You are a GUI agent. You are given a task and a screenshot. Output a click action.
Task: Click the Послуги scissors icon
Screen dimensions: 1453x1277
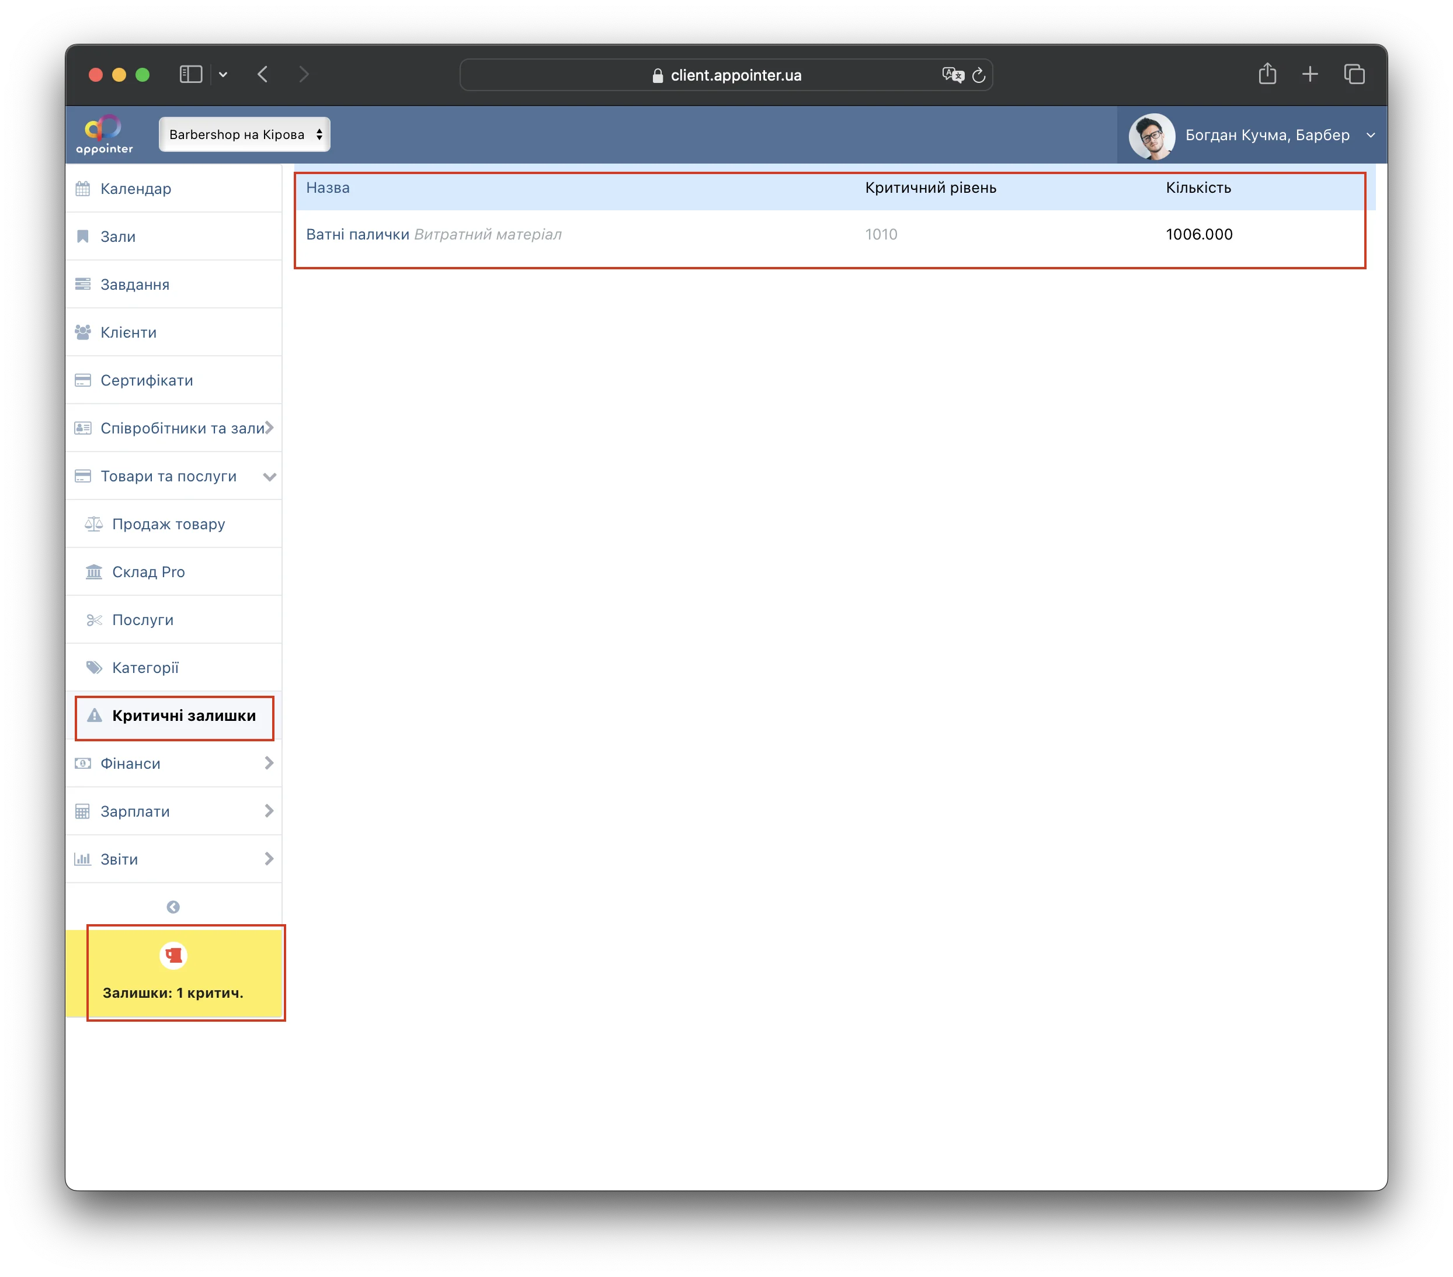pos(94,620)
